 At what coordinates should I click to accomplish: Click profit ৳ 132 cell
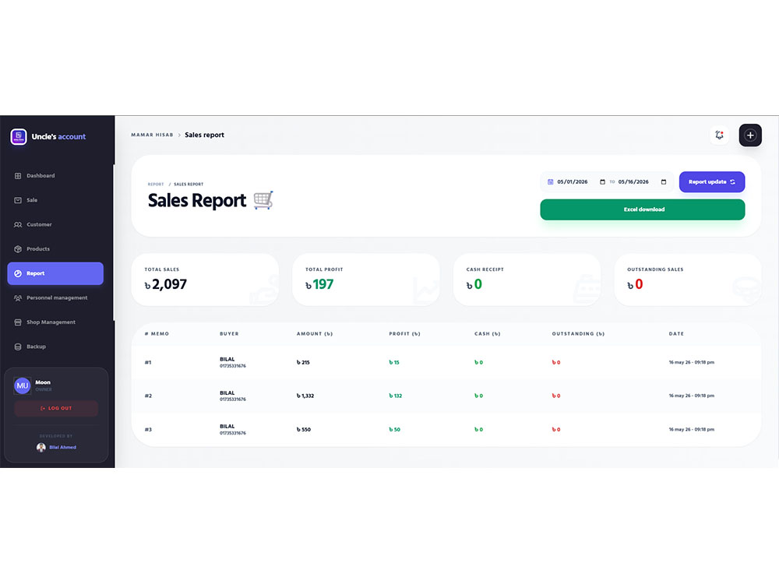(x=396, y=396)
